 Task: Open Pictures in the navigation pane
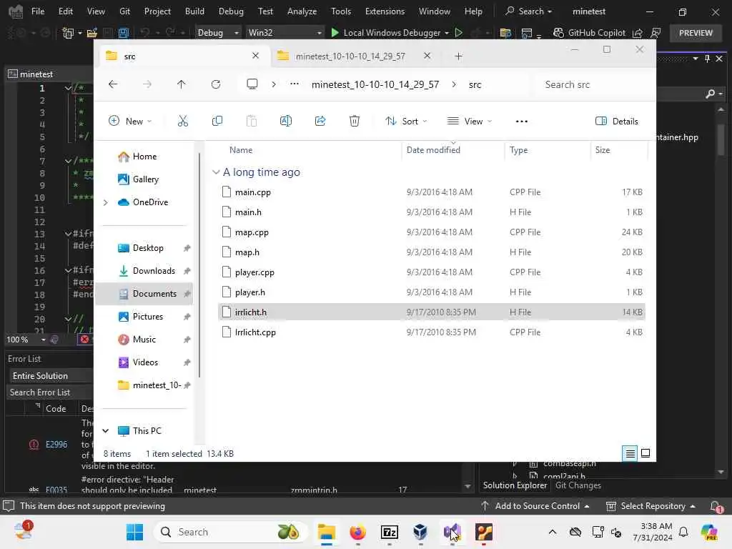[x=147, y=317]
